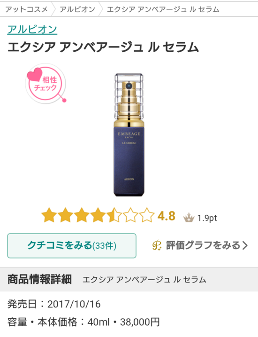Click the half-filled fifth rating star

114,215
